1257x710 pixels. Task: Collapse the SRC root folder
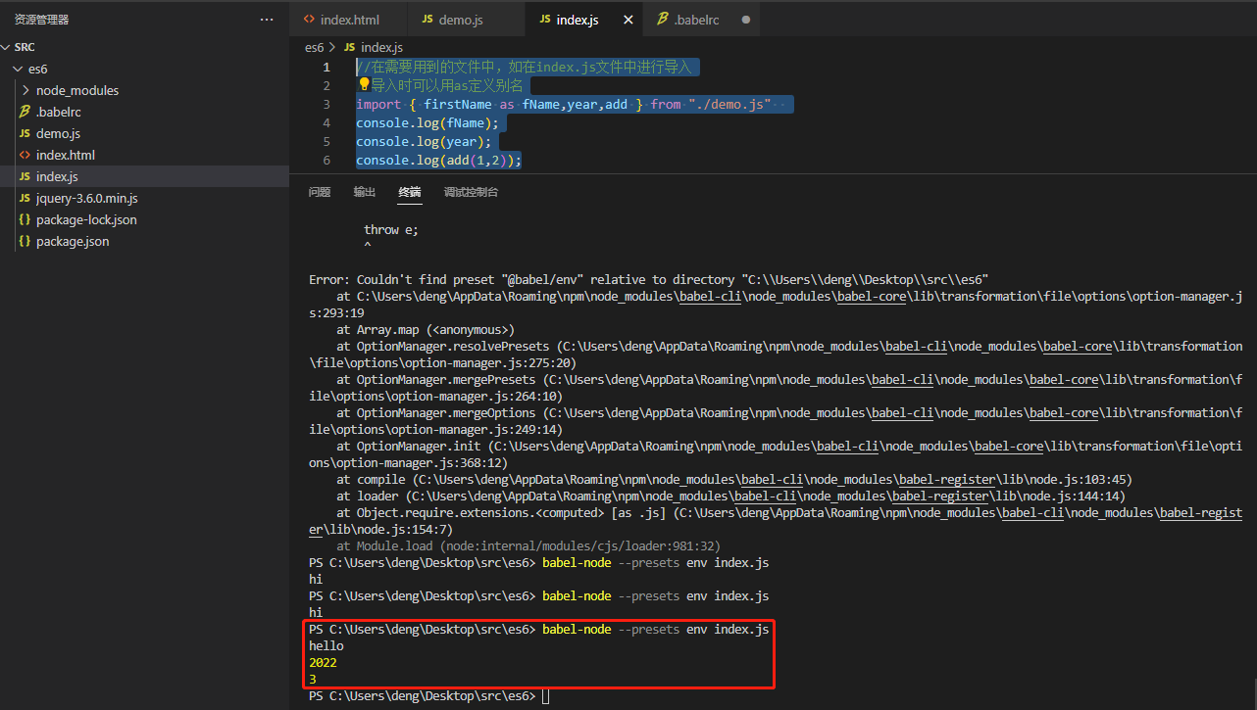coord(25,47)
